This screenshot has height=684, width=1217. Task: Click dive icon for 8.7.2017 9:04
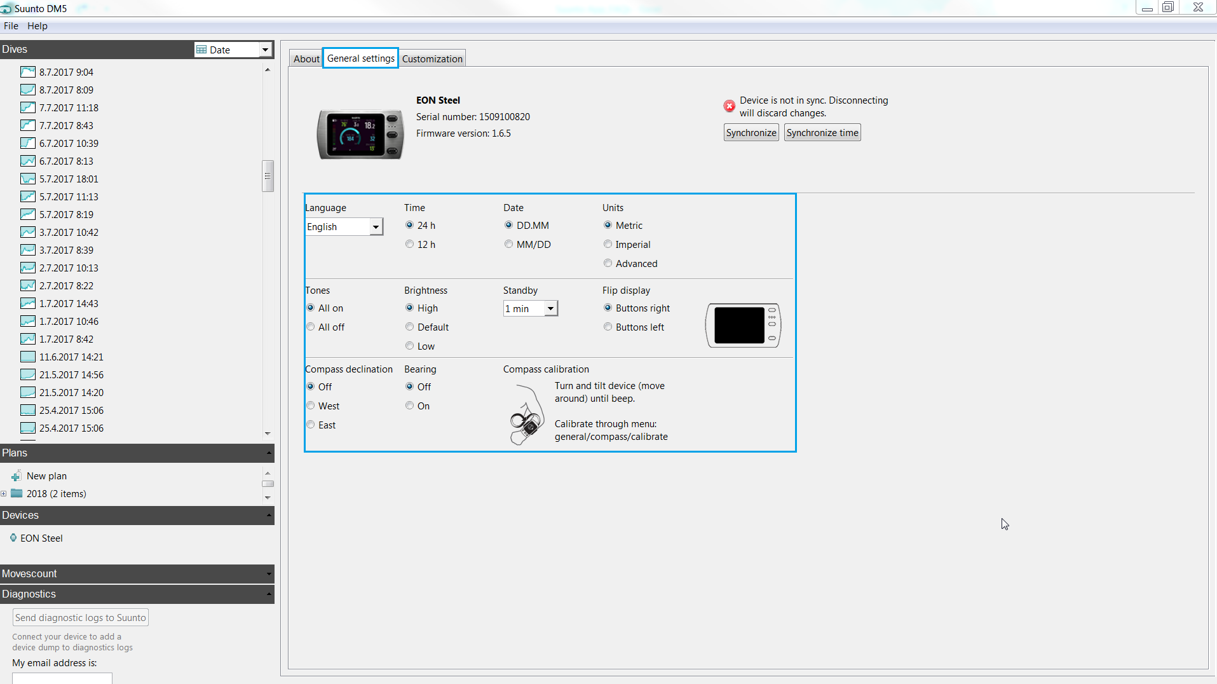pyautogui.click(x=27, y=72)
